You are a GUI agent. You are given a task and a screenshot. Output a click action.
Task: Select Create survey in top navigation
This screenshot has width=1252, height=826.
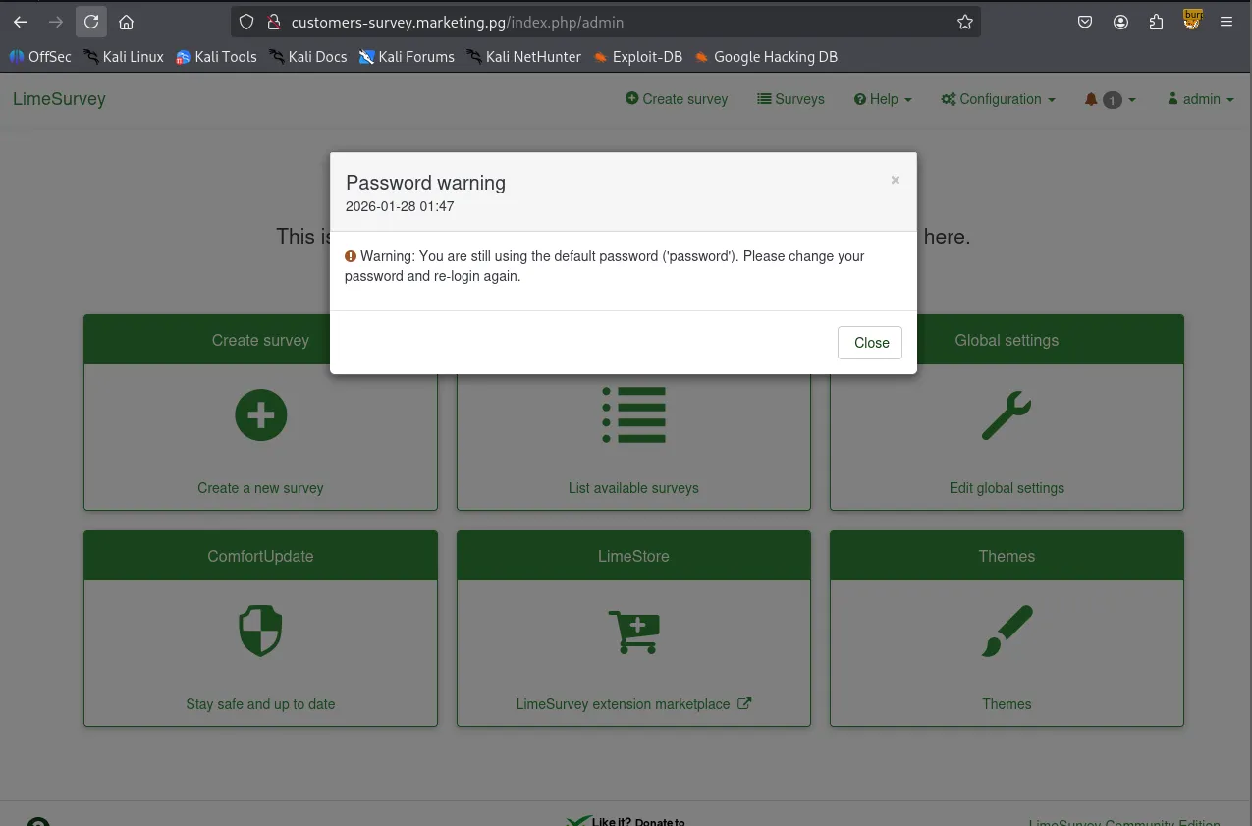pos(677,99)
